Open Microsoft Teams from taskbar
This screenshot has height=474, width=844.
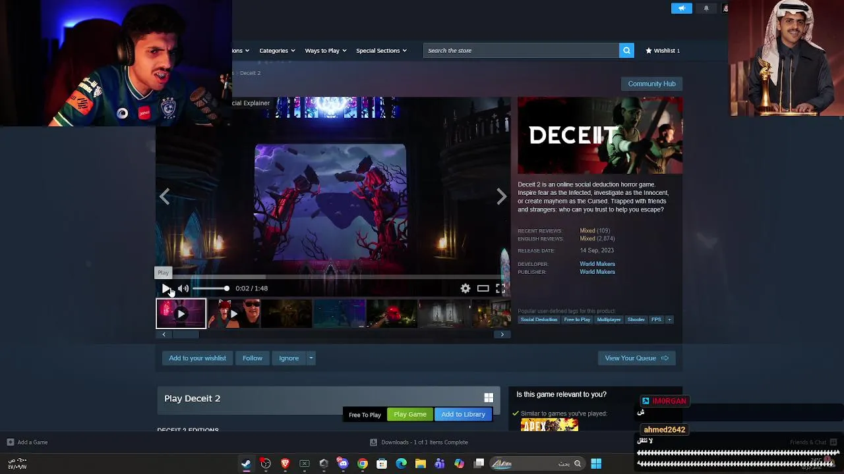[440, 463]
